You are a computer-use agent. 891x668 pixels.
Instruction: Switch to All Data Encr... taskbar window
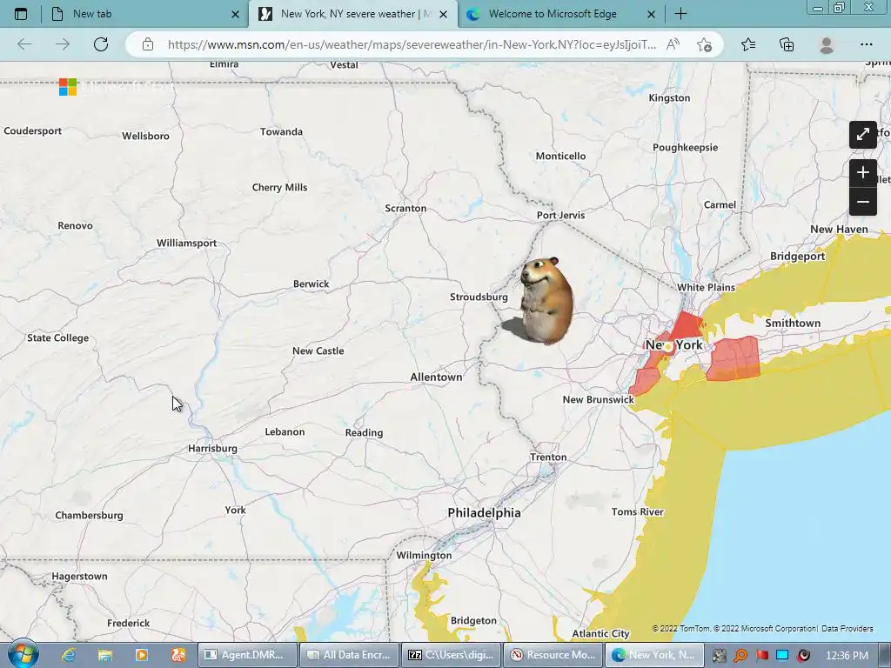click(349, 655)
